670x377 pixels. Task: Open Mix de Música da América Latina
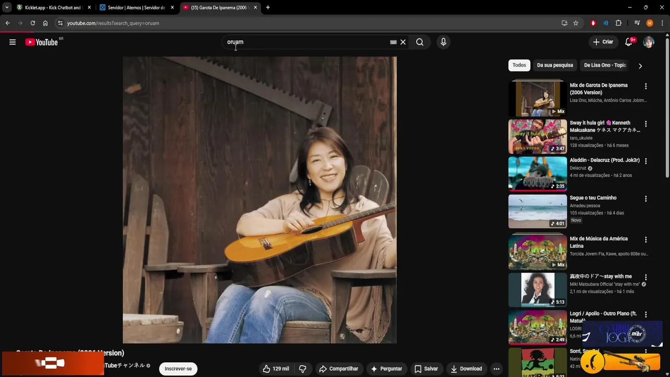pos(538,251)
